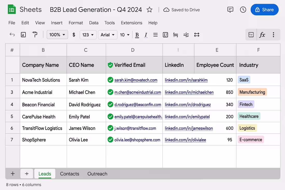Switch to the Contacts sheet tab
This screenshot has width=285, height=190.
[x=70, y=174]
